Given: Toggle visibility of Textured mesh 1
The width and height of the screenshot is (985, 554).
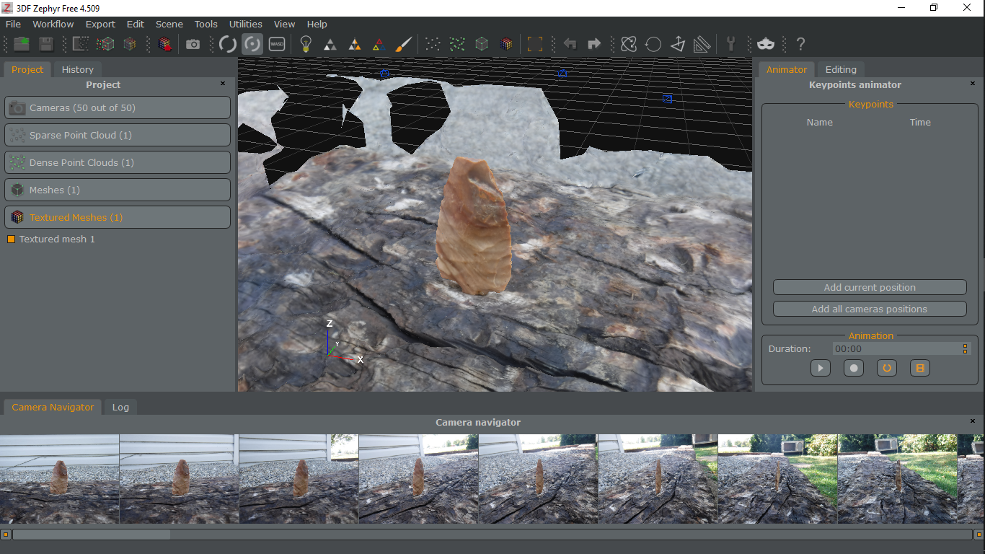Looking at the screenshot, I should click(11, 239).
